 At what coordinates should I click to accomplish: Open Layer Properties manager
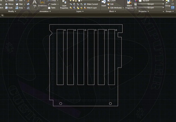[x=64, y=4]
